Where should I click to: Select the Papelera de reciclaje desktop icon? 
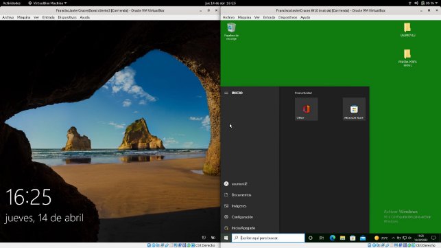pyautogui.click(x=231, y=31)
